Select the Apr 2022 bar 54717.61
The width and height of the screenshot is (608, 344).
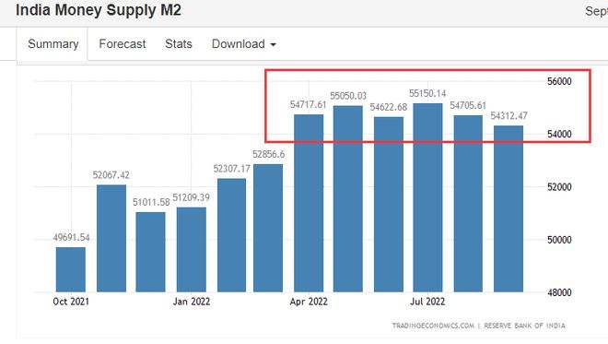309,204
